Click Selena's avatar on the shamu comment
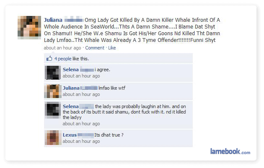The image size is (264, 168). click(53, 110)
